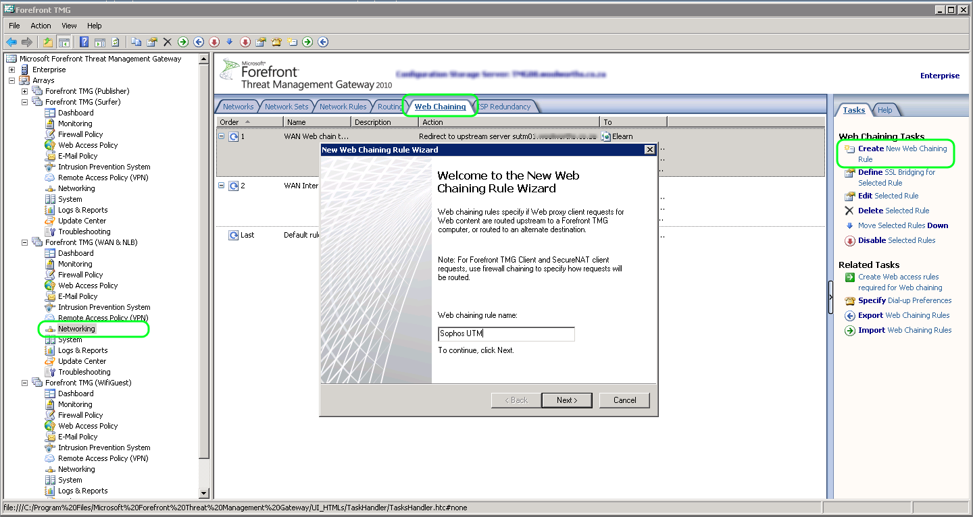
Task: Click the Export Web Chaining Rules arrow icon
Action: click(x=850, y=315)
